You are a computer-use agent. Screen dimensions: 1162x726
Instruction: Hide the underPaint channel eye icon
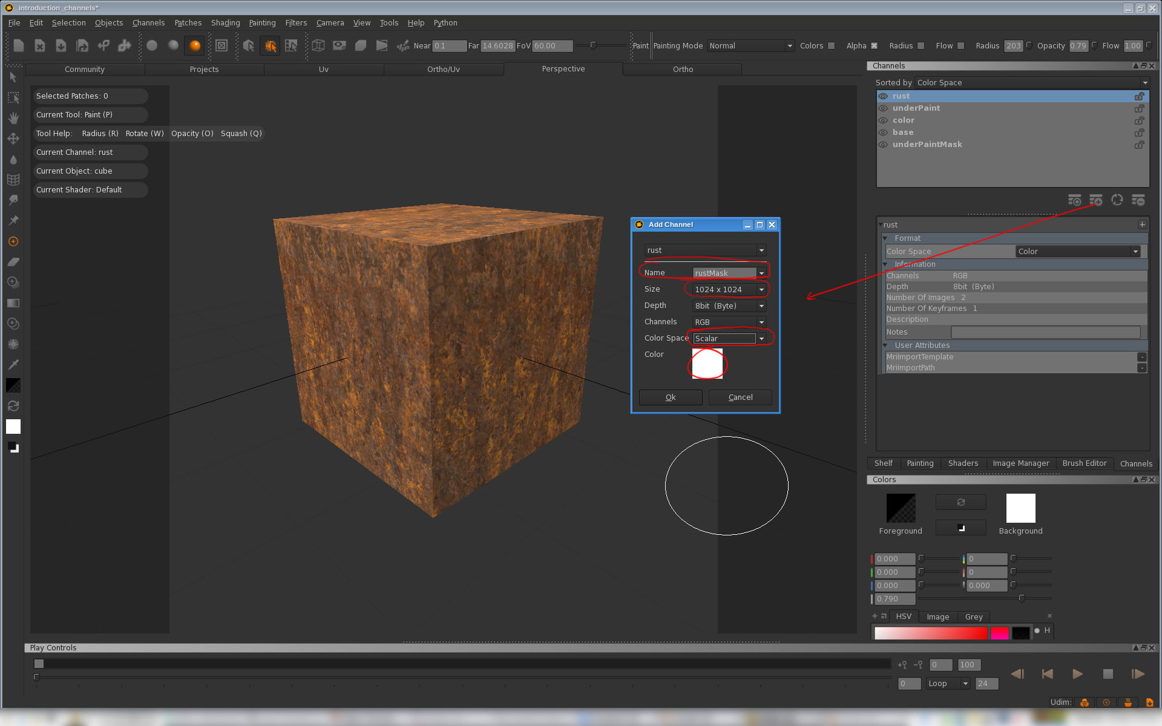tap(884, 108)
